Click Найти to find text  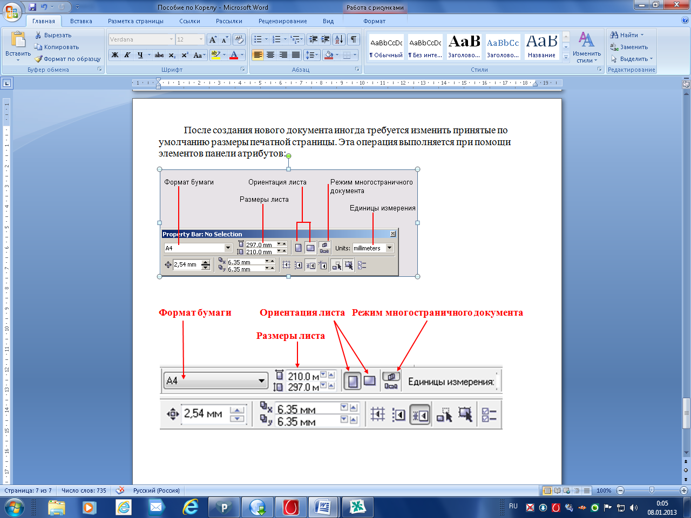(x=627, y=35)
